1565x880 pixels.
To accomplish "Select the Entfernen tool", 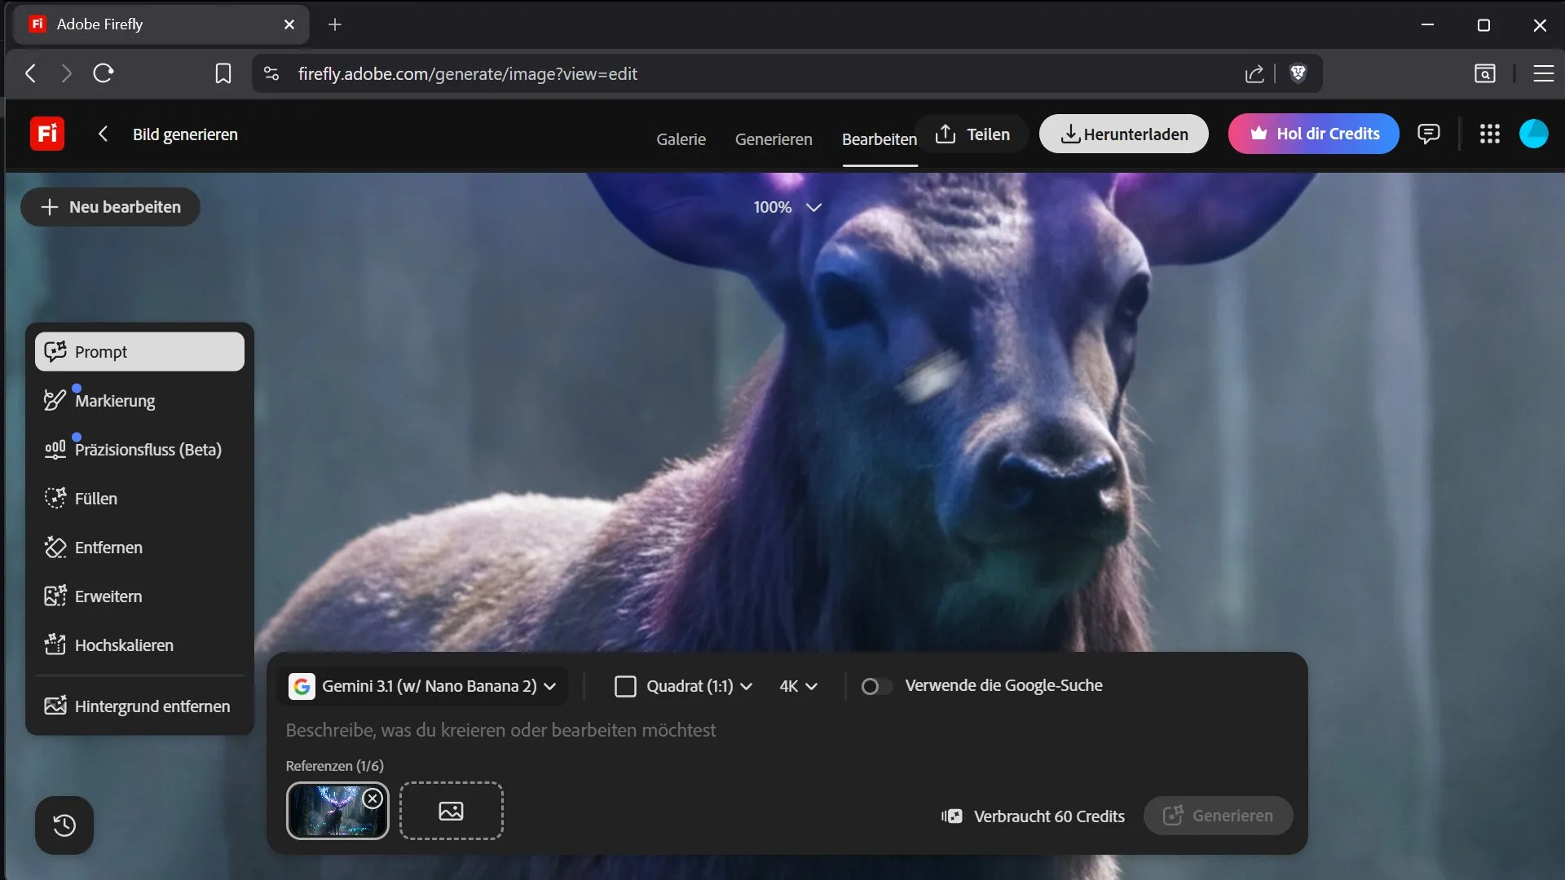I will tap(139, 547).
